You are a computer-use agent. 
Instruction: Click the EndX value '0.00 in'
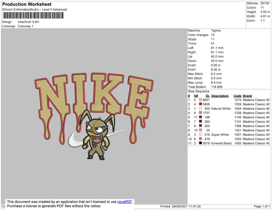pyautogui.click(x=216, y=65)
